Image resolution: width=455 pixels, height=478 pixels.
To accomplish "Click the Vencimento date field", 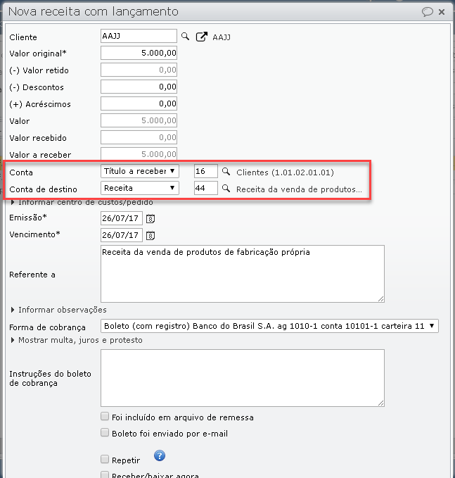I will (122, 235).
